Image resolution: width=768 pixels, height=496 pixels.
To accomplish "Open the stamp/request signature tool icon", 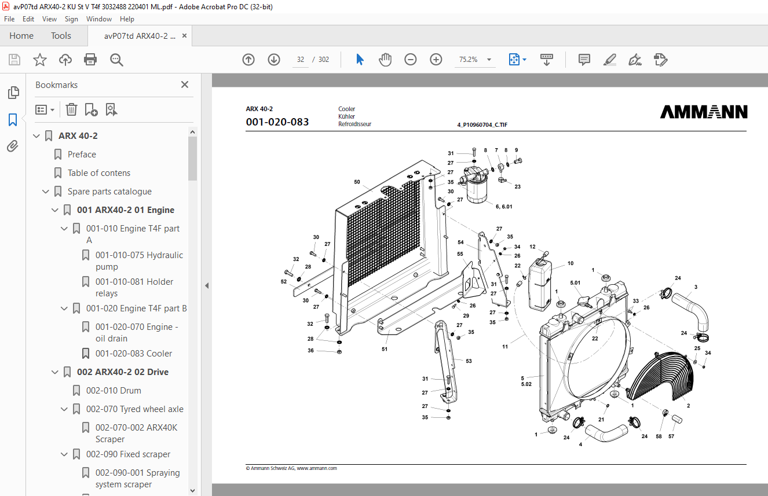I will [x=660, y=60].
